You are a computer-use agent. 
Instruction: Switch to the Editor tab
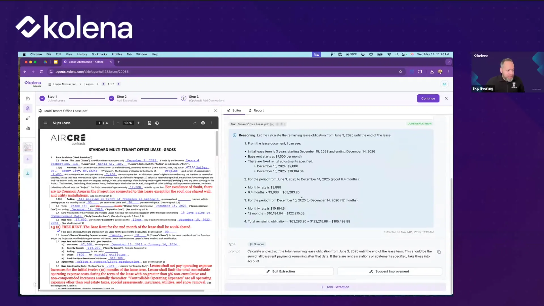click(x=234, y=110)
